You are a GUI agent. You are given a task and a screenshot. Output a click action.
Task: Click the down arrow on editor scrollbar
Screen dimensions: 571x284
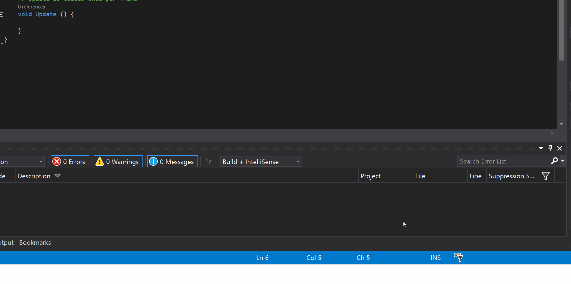point(561,124)
